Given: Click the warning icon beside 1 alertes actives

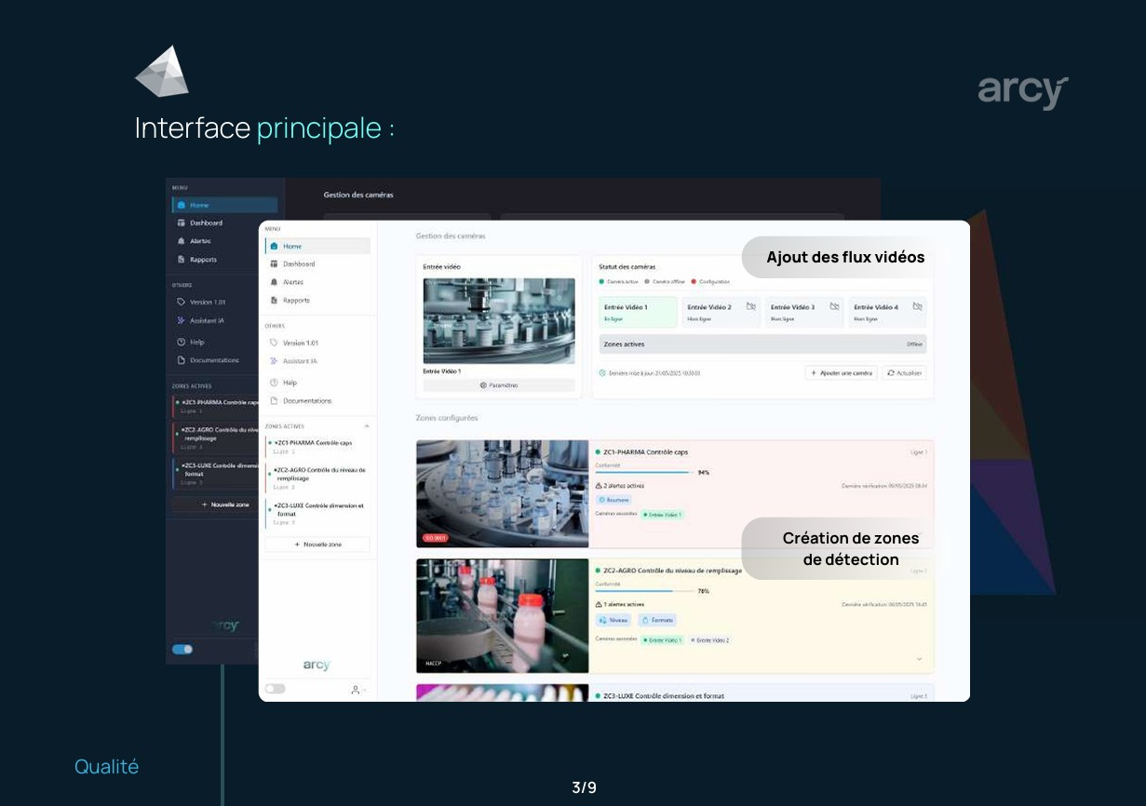Looking at the screenshot, I should tap(599, 604).
